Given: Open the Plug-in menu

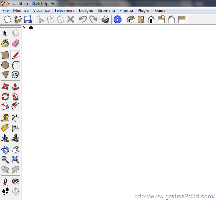Looking at the screenshot, I should (x=144, y=11).
